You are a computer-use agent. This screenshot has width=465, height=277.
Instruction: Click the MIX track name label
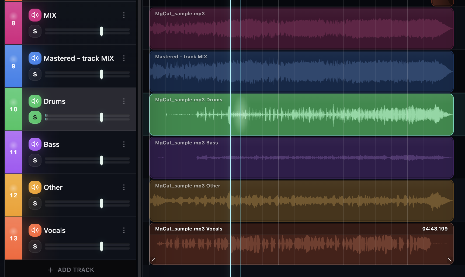50,15
